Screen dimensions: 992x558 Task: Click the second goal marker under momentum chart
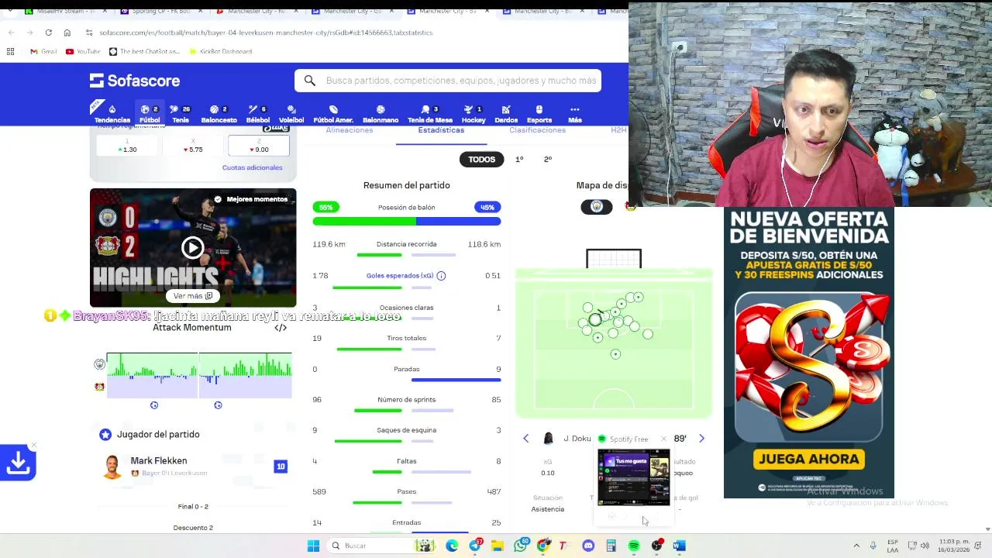218,405
